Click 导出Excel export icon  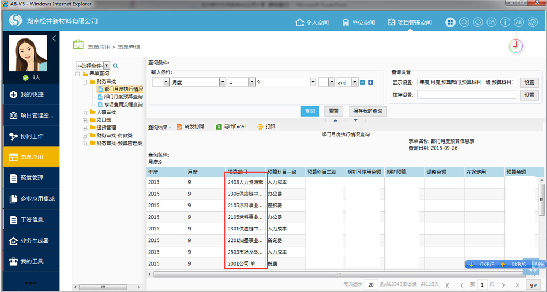coord(219,127)
